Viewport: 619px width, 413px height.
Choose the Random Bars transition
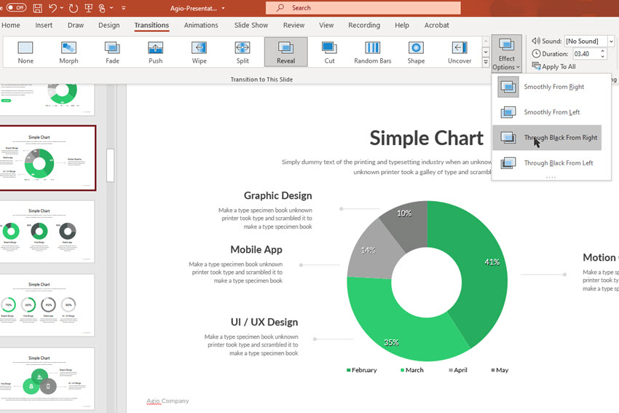(x=373, y=52)
